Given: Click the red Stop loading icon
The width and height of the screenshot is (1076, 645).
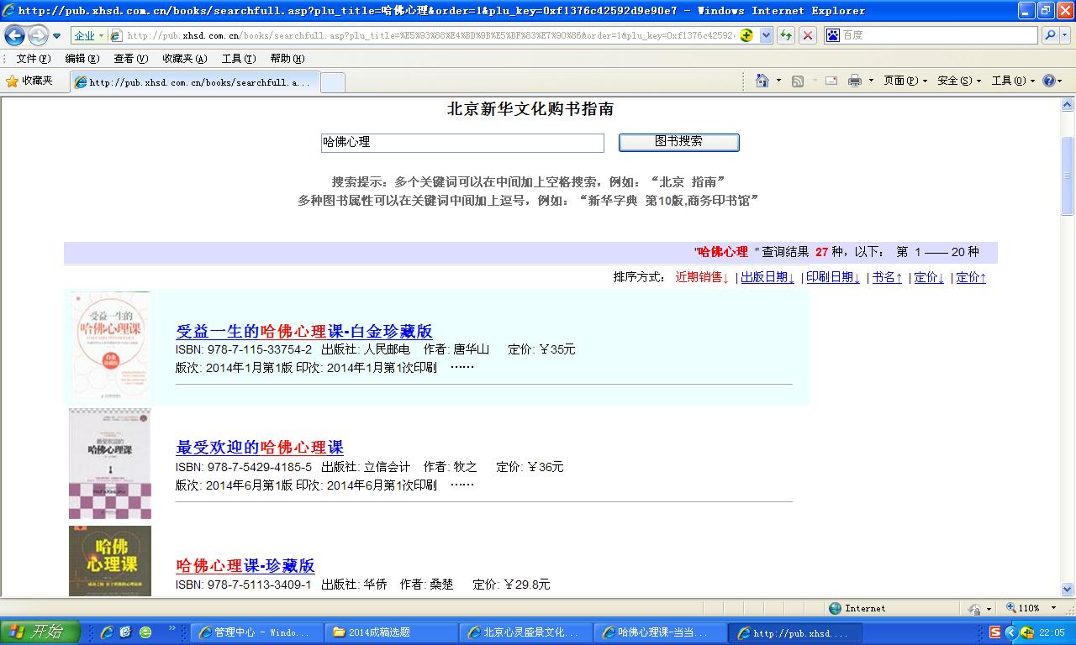Looking at the screenshot, I should tap(807, 35).
